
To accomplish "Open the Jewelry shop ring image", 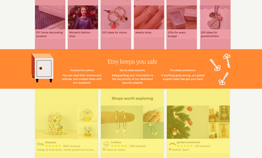I will point(149,17).
